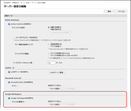Viewport: 131px width, 111px height.
Task: Click the Google Workspace section heading
Action: (13, 94)
